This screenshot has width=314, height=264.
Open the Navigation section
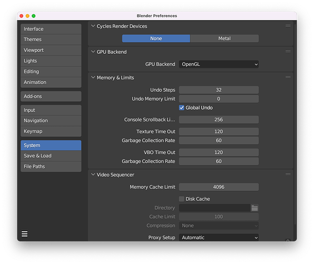[x=51, y=121]
